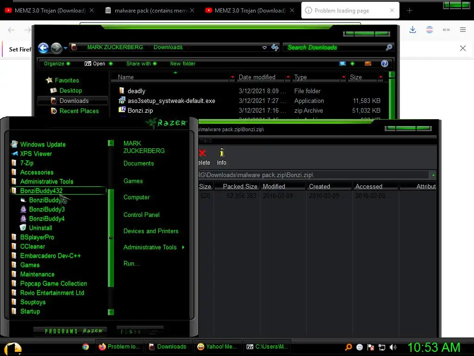The image size is (474, 356).
Task: Sort 7-Zip list by Modified column
Action: [274, 186]
